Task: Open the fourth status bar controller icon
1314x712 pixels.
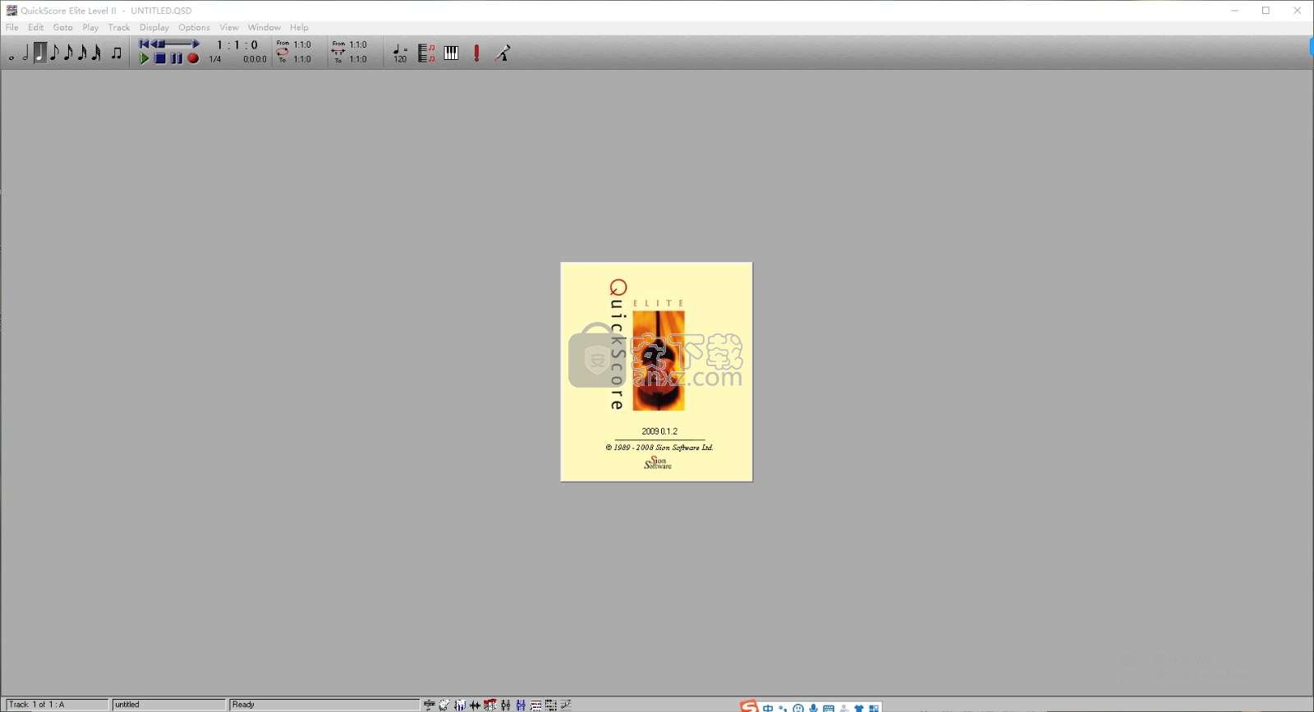Action: coord(475,705)
